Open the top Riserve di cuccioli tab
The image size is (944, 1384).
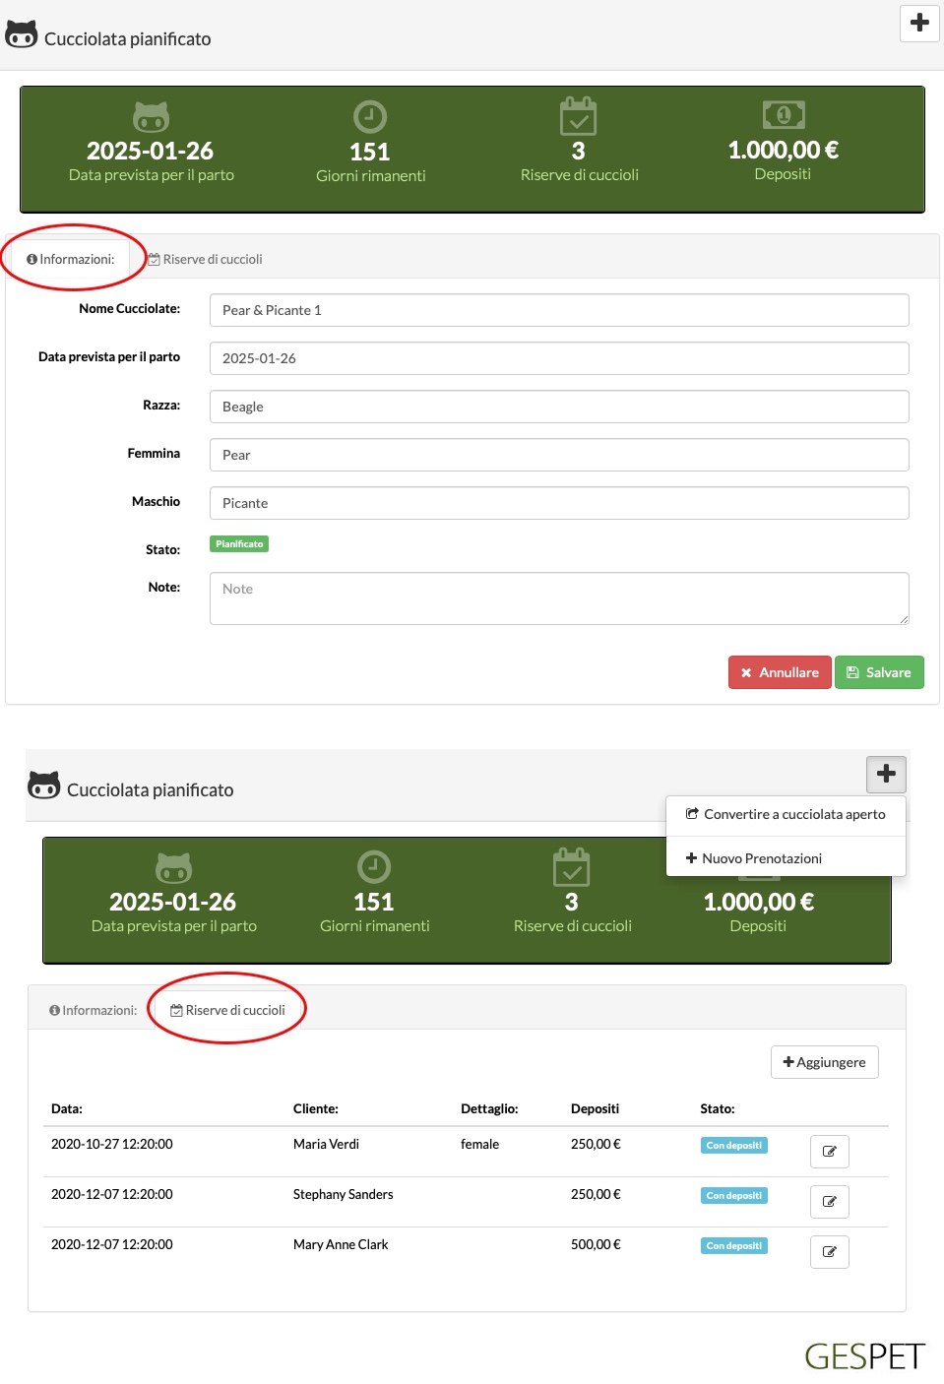205,259
